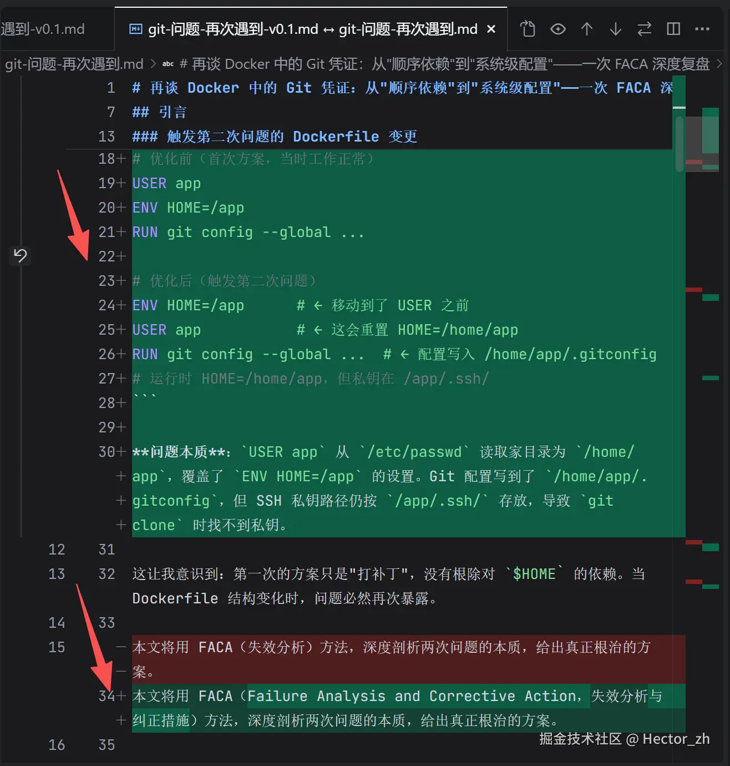
Task: Click line number 35 in modified gutter
Action: [107, 745]
